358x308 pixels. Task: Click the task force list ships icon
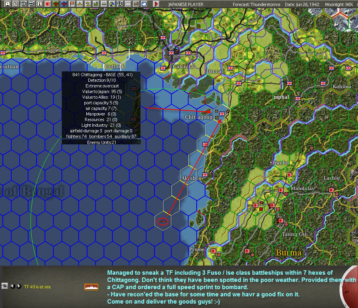(x=5, y=286)
